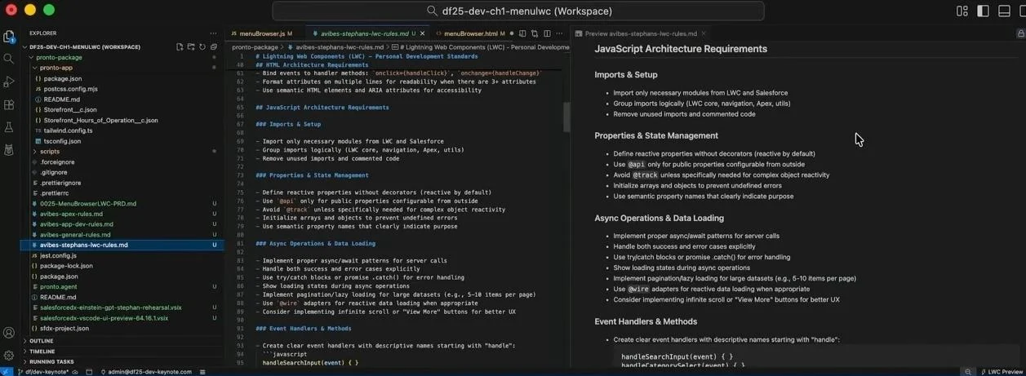
Task: Click the workspace search command center field
Action: (x=518, y=11)
